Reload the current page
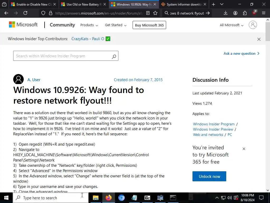The image size is (270, 203). tap(25, 13)
